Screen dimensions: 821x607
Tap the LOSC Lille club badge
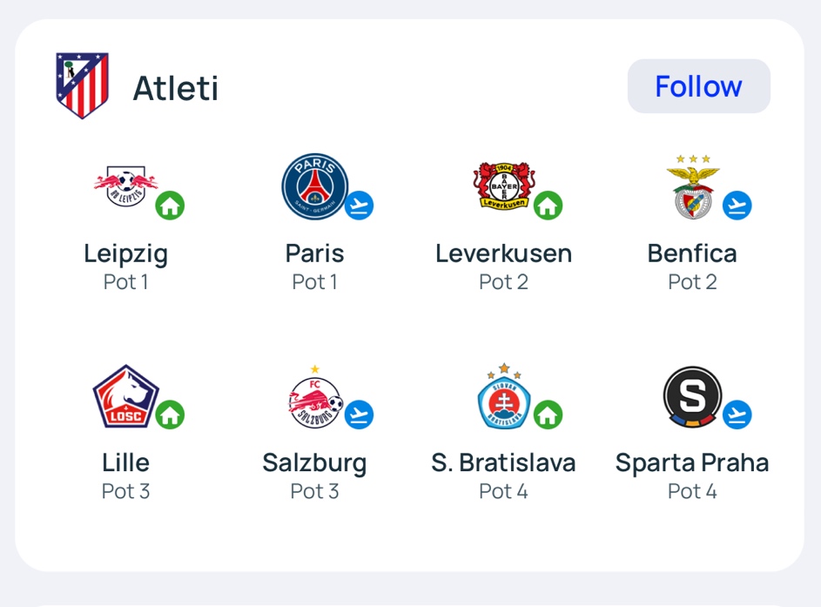pos(125,396)
